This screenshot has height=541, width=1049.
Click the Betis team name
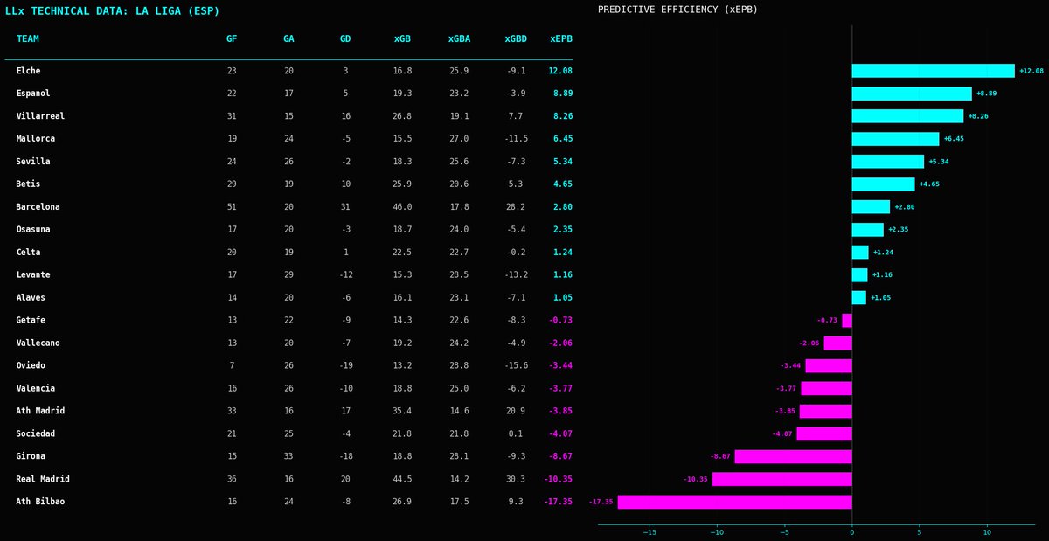coord(28,184)
